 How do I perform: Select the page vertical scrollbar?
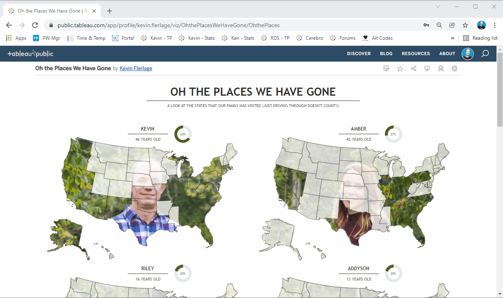(500, 89)
